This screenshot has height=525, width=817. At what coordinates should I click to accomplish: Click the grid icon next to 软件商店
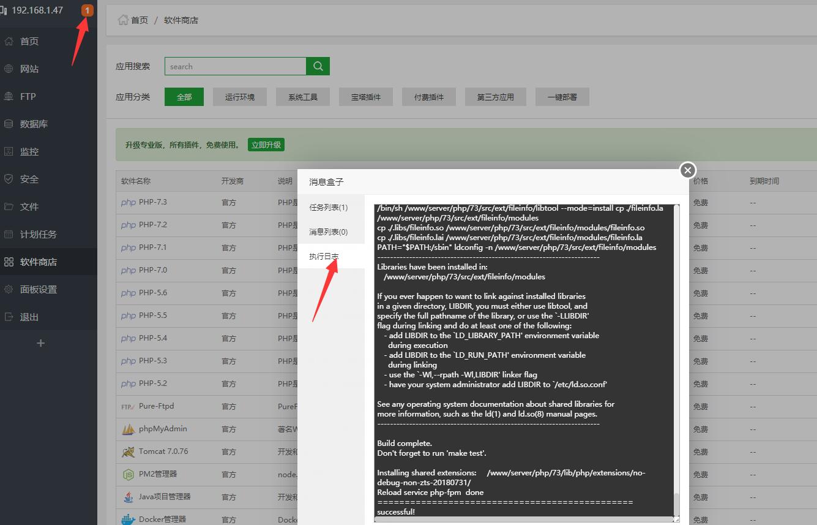click(9, 262)
